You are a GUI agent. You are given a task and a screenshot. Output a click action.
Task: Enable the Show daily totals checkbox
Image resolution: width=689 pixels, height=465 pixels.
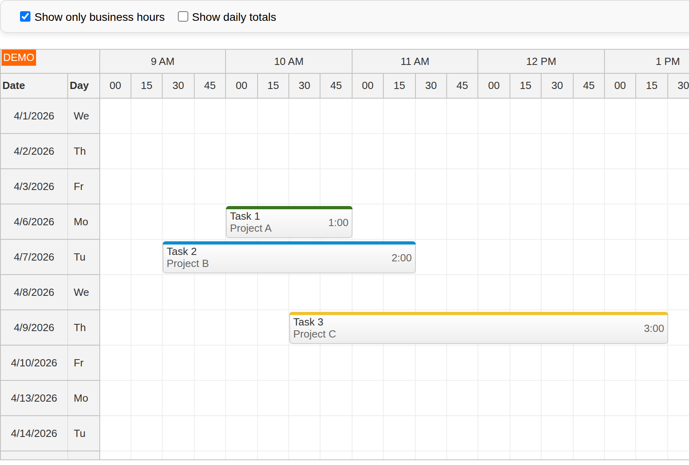(183, 16)
